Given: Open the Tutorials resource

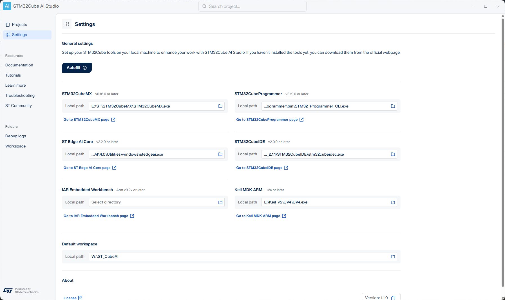Looking at the screenshot, I should pyautogui.click(x=13, y=75).
